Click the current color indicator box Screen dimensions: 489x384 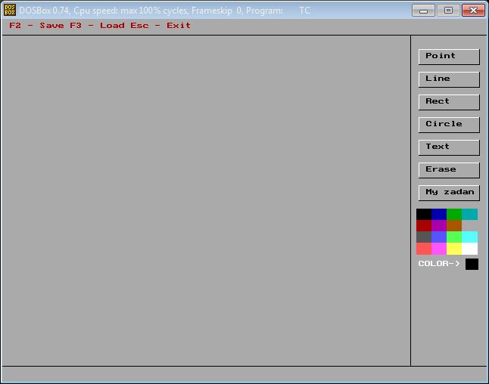tap(472, 264)
